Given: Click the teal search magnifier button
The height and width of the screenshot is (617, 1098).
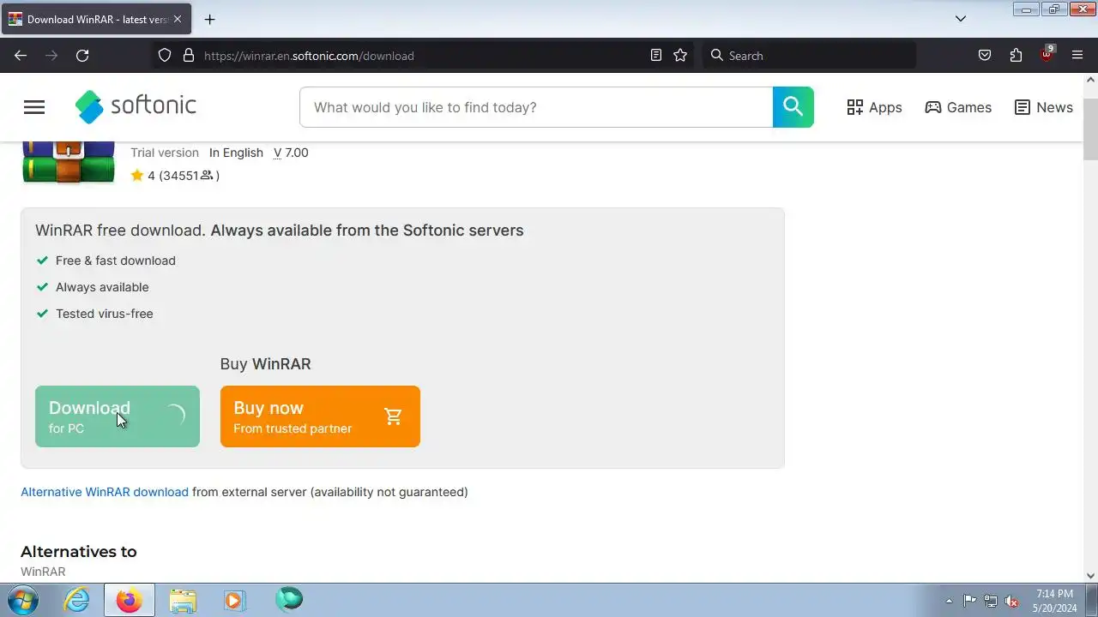Looking at the screenshot, I should click(x=793, y=107).
